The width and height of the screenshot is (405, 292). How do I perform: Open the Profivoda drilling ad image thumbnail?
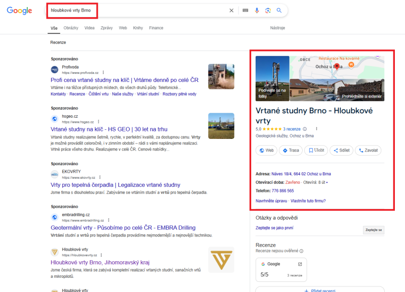click(221, 77)
